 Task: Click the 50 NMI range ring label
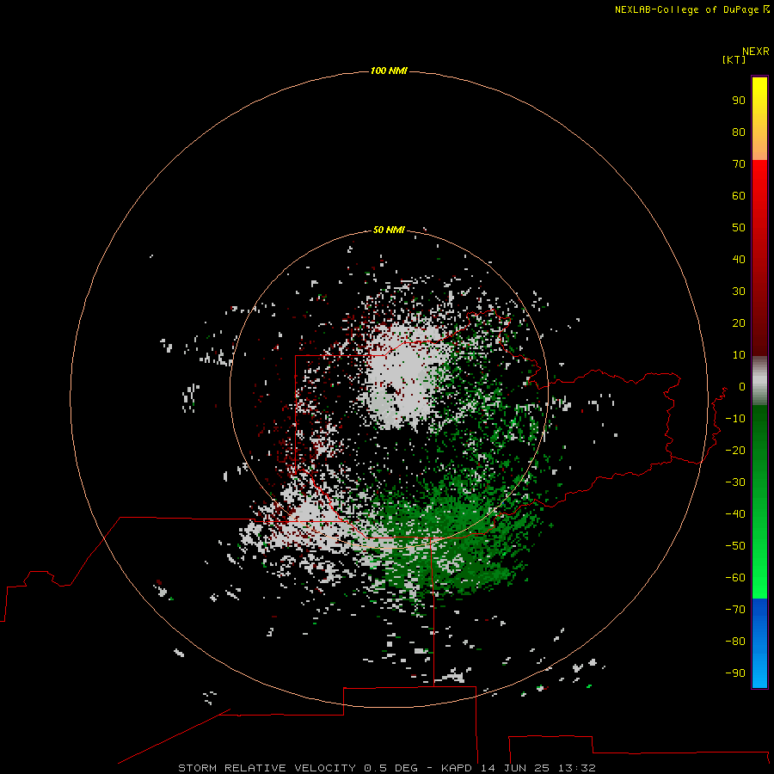389,230
